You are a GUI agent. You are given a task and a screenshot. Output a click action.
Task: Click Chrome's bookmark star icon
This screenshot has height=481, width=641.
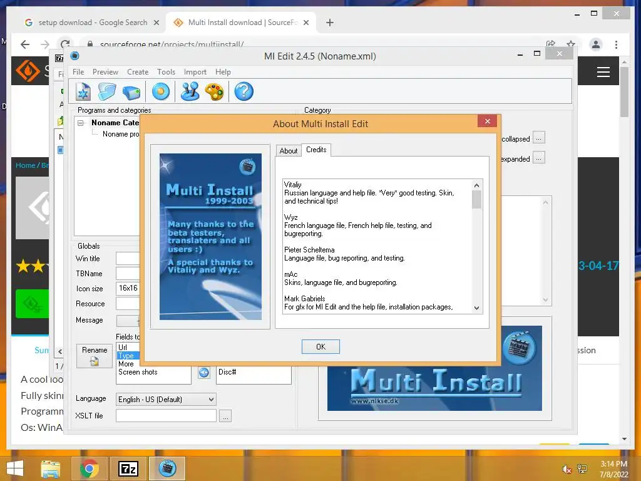571,44
